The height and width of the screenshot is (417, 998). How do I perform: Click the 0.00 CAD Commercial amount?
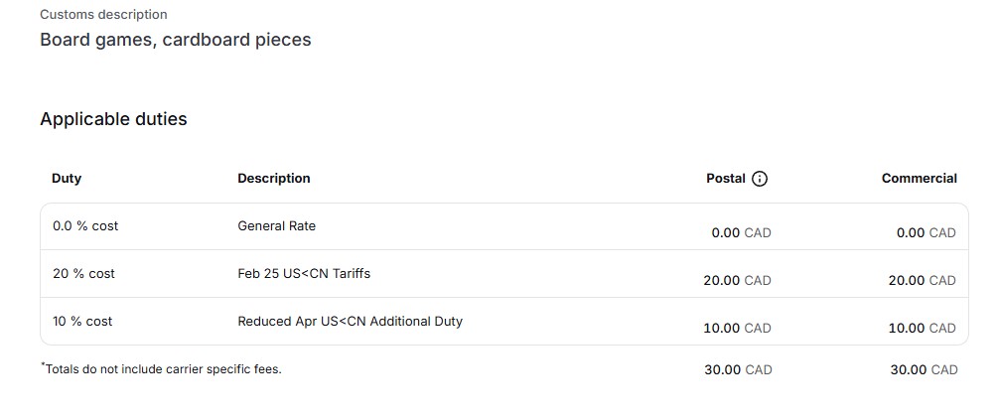coord(926,233)
